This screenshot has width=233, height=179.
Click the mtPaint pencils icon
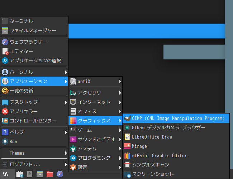point(127,155)
